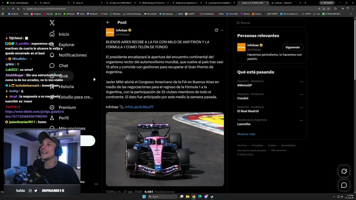Bookmark this page with the star icon
Screen dimensions: 356x200
click(328, 9)
